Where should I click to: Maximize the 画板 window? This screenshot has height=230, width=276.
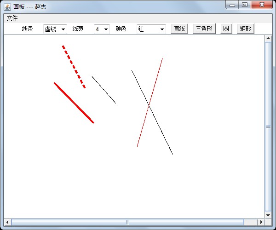pyautogui.click(x=244, y=5)
